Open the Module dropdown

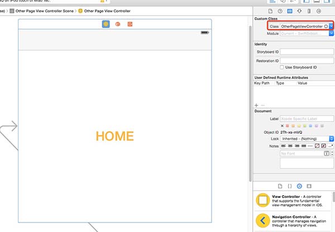[x=331, y=33]
